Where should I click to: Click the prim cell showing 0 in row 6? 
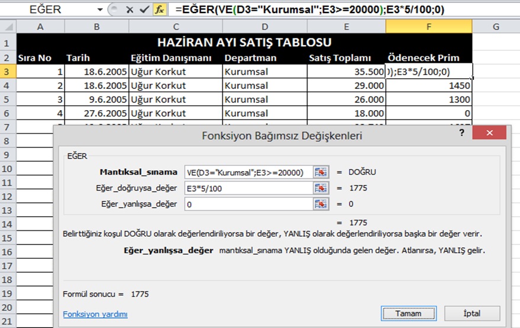point(429,113)
